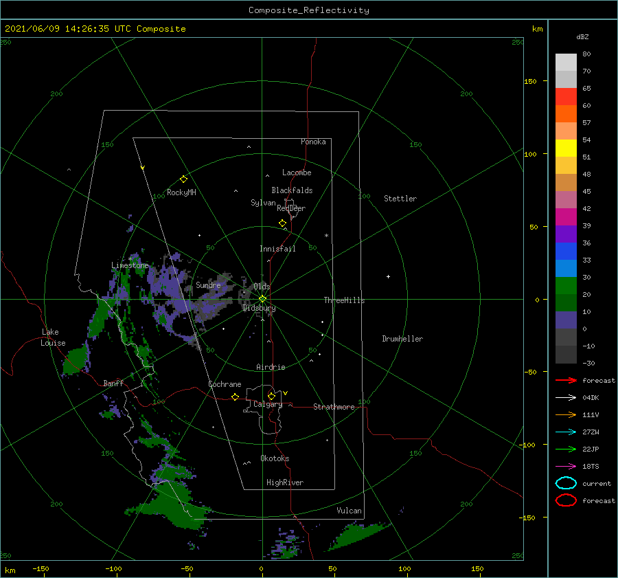
Task: Click the Sylvan label
Action: [263, 203]
